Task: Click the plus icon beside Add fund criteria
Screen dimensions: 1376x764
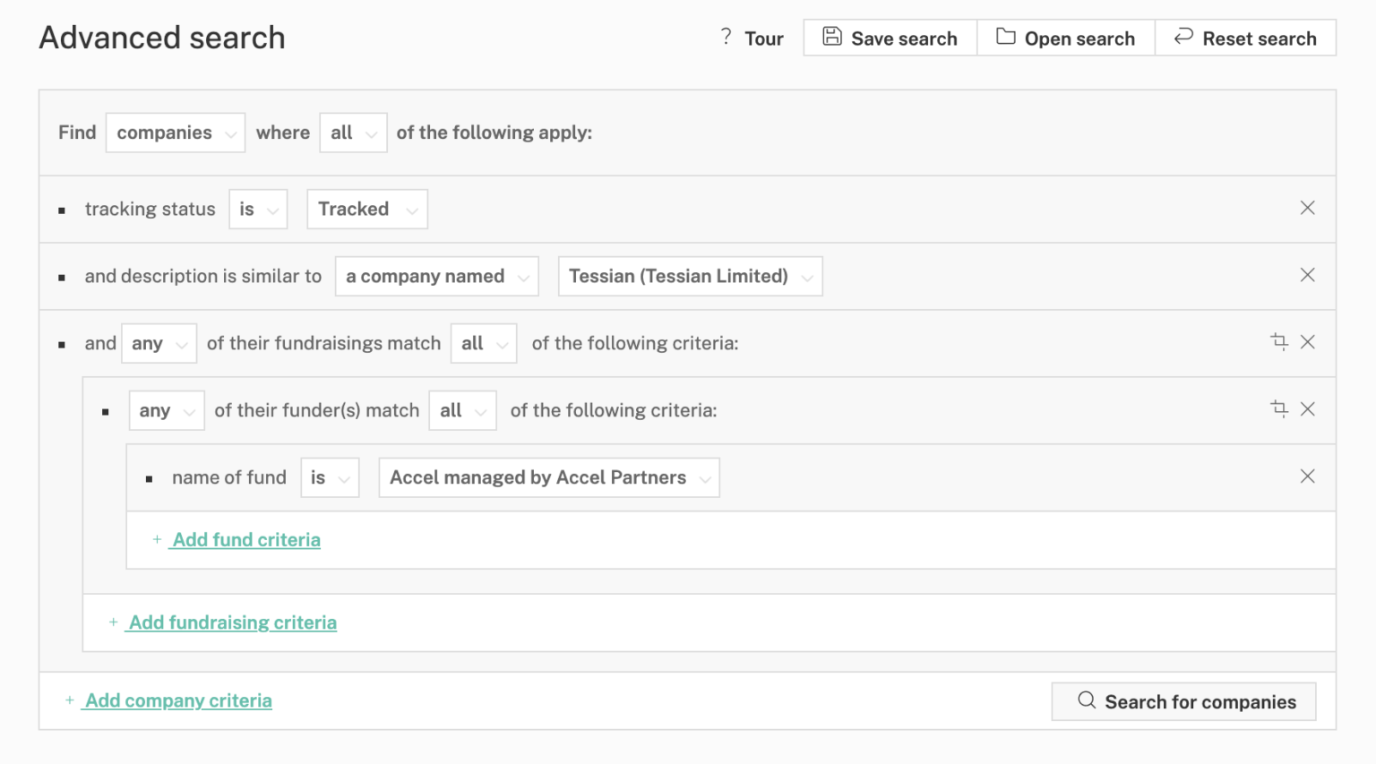Action: pos(156,539)
